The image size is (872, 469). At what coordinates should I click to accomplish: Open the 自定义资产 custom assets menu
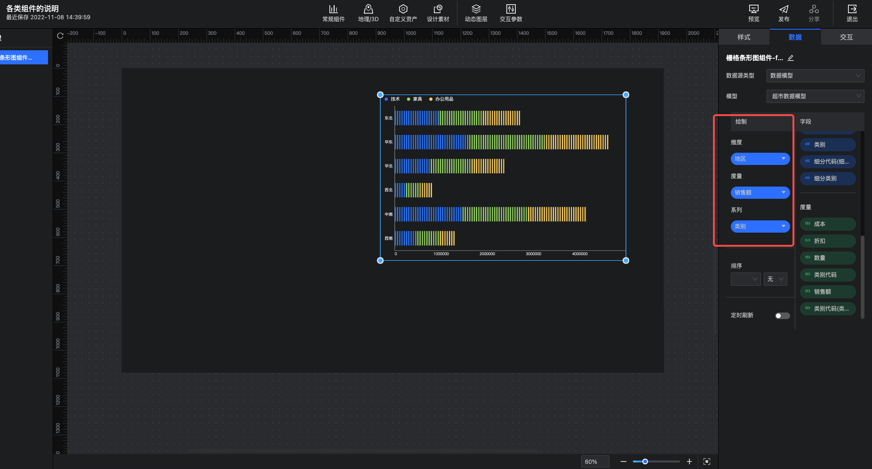click(403, 13)
